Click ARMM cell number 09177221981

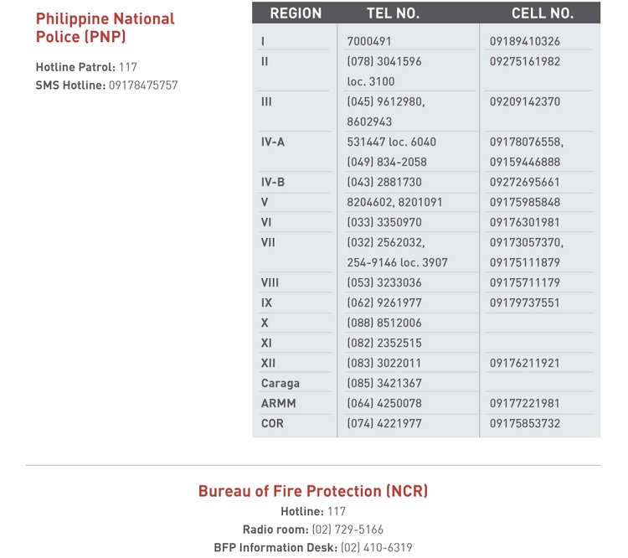[x=525, y=403]
